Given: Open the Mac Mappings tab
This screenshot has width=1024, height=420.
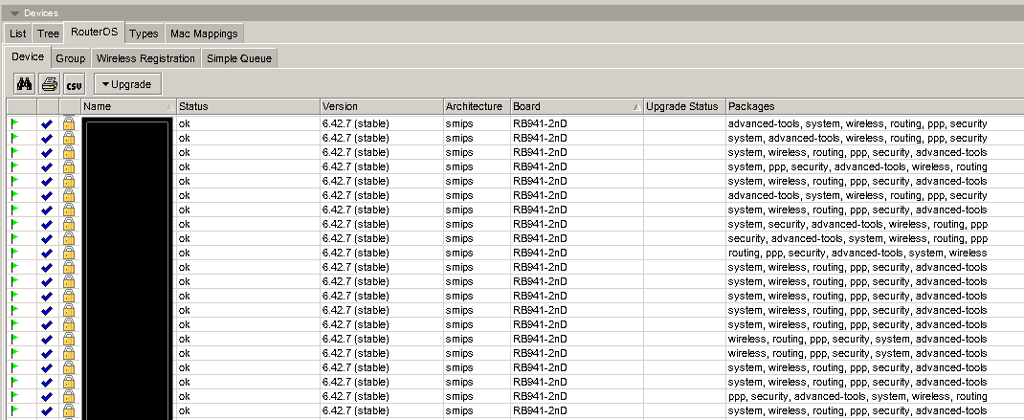Looking at the screenshot, I should click(x=204, y=33).
